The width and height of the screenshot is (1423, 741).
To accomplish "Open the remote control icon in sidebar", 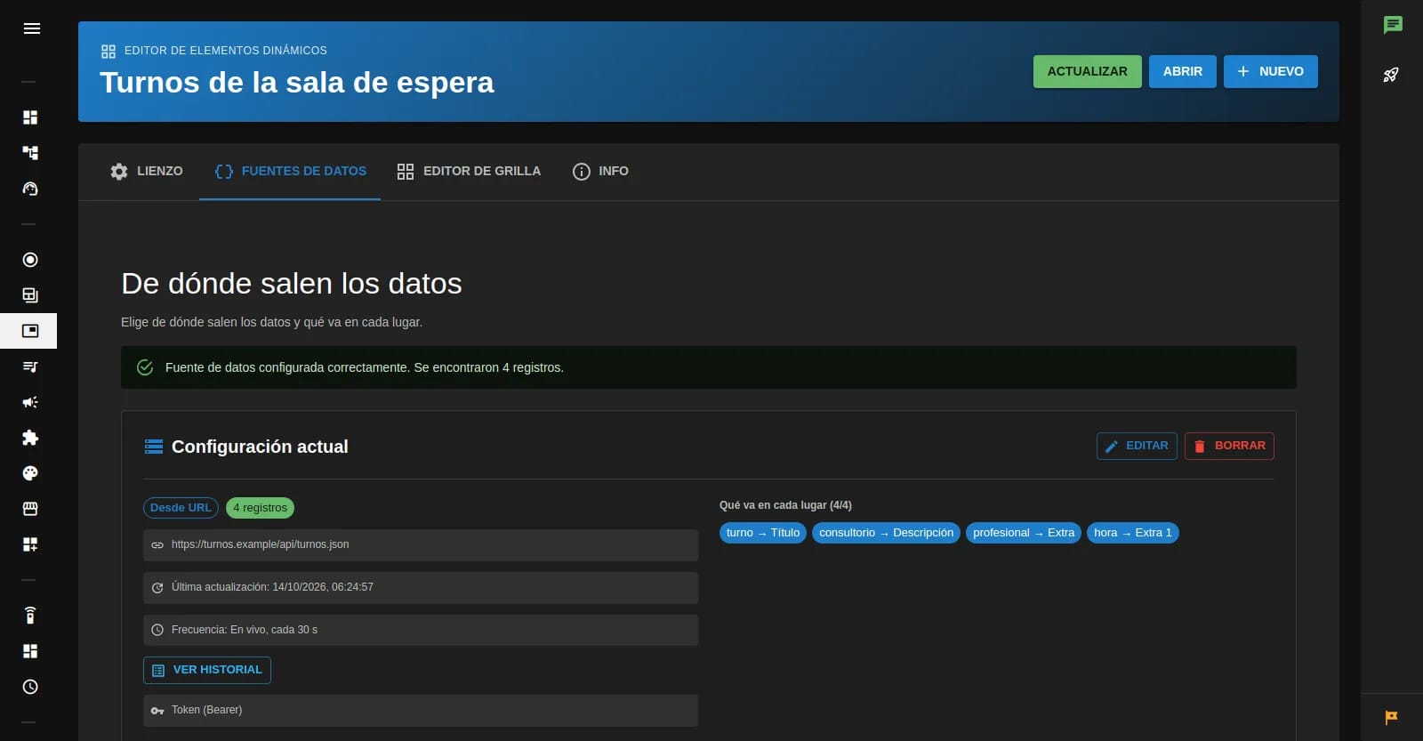I will pyautogui.click(x=30, y=616).
